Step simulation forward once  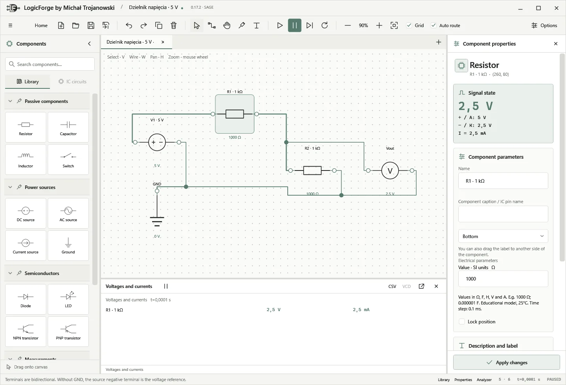click(x=310, y=26)
